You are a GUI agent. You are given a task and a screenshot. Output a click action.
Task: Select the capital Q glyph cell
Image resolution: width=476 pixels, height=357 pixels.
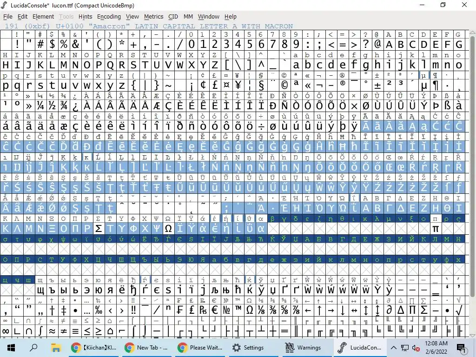point(110,65)
